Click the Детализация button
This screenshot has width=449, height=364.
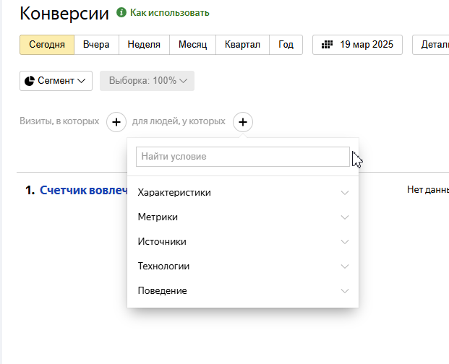point(431,45)
